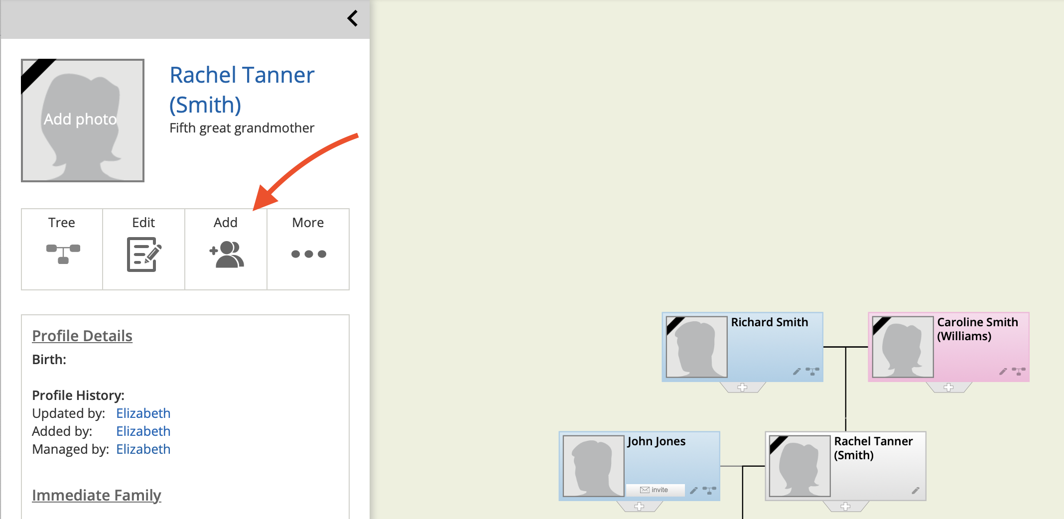Click the tree icon on Richard Smith's card
Screen dimensions: 1064x519
click(x=812, y=372)
